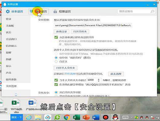Open Internet Explorer from the taskbar
The height and width of the screenshot is (121, 160).
click(x=29, y=118)
